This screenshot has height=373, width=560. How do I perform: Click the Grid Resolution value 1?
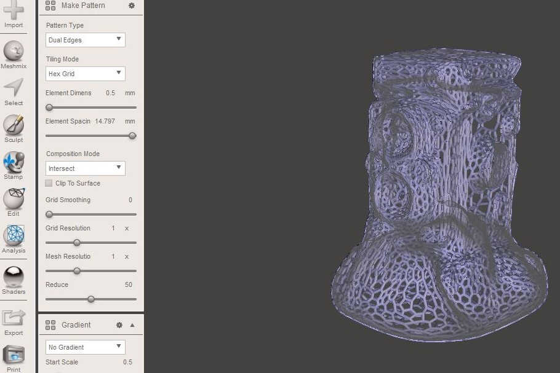[113, 228]
